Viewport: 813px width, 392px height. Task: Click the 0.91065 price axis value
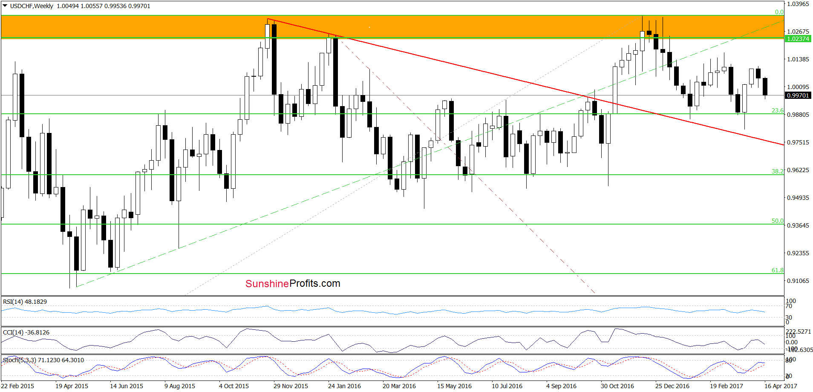pyautogui.click(x=798, y=281)
